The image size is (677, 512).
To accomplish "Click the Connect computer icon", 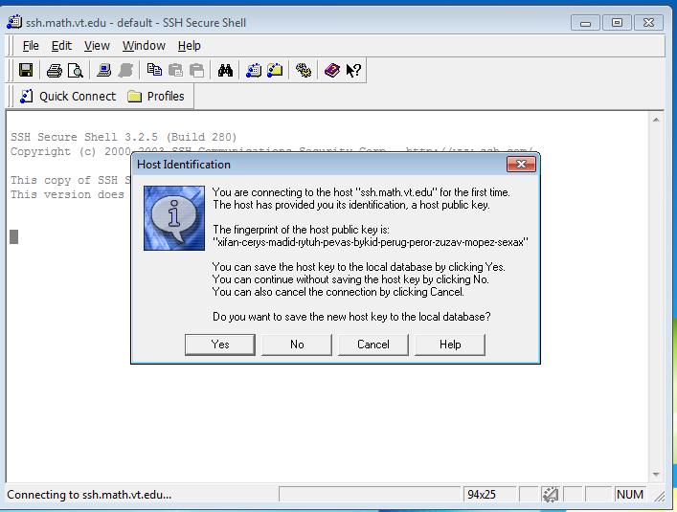I will pos(103,70).
